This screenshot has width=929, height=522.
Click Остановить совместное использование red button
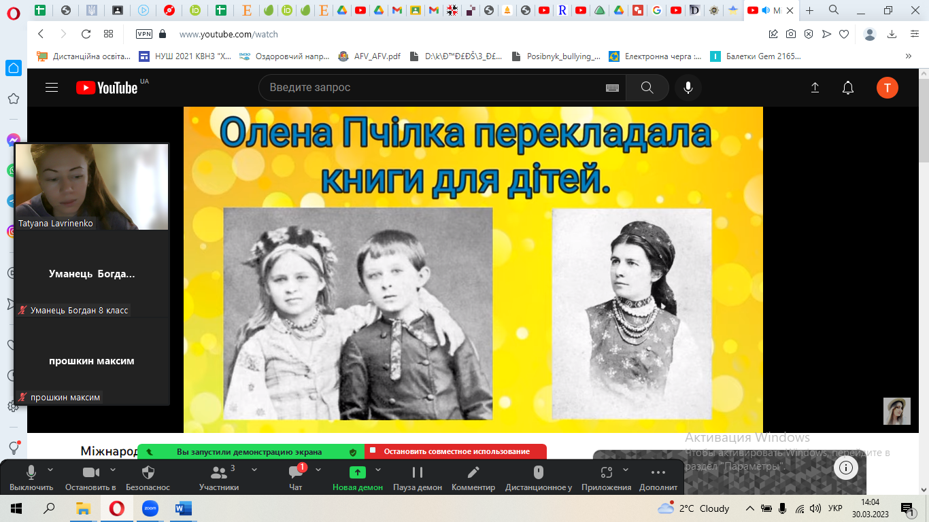[456, 451]
